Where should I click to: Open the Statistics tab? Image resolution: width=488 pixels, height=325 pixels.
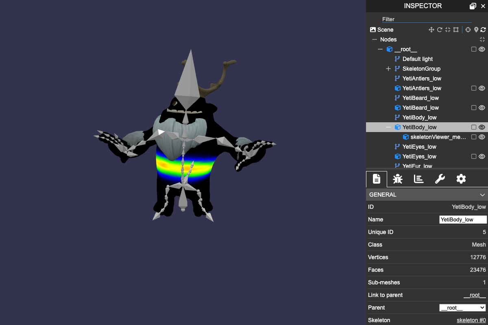419,179
